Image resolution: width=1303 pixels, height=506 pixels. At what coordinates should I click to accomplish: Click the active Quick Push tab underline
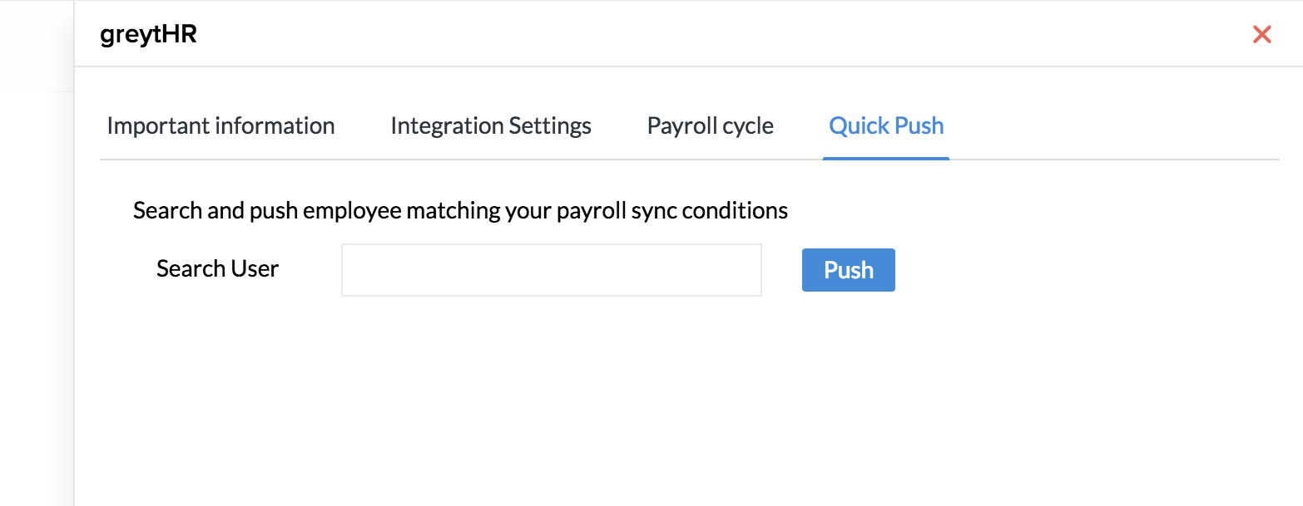(886, 157)
